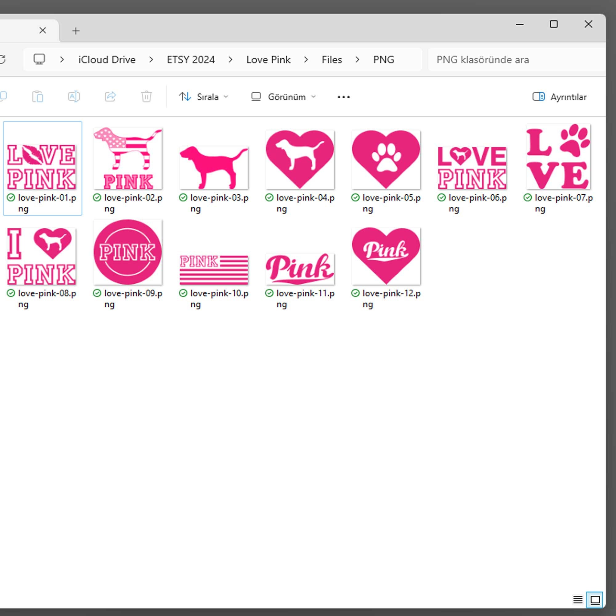
Task: Switch to list view using bottom-right toggle
Action: 578,599
